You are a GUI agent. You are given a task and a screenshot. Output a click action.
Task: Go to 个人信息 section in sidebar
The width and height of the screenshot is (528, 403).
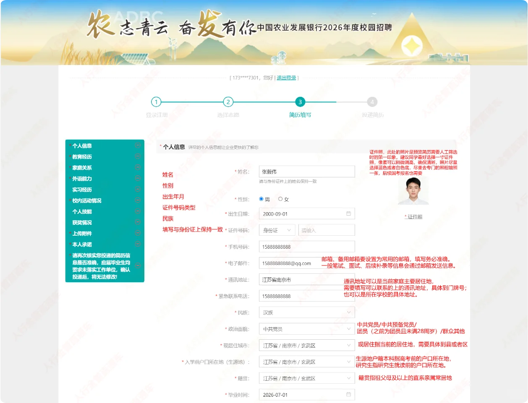pyautogui.click(x=82, y=146)
